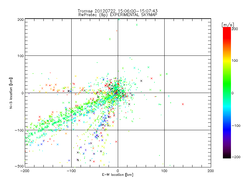Screen dimensions: 248x186
Task: Click the x-axis tick label '200'
Action: [x=211, y=171]
